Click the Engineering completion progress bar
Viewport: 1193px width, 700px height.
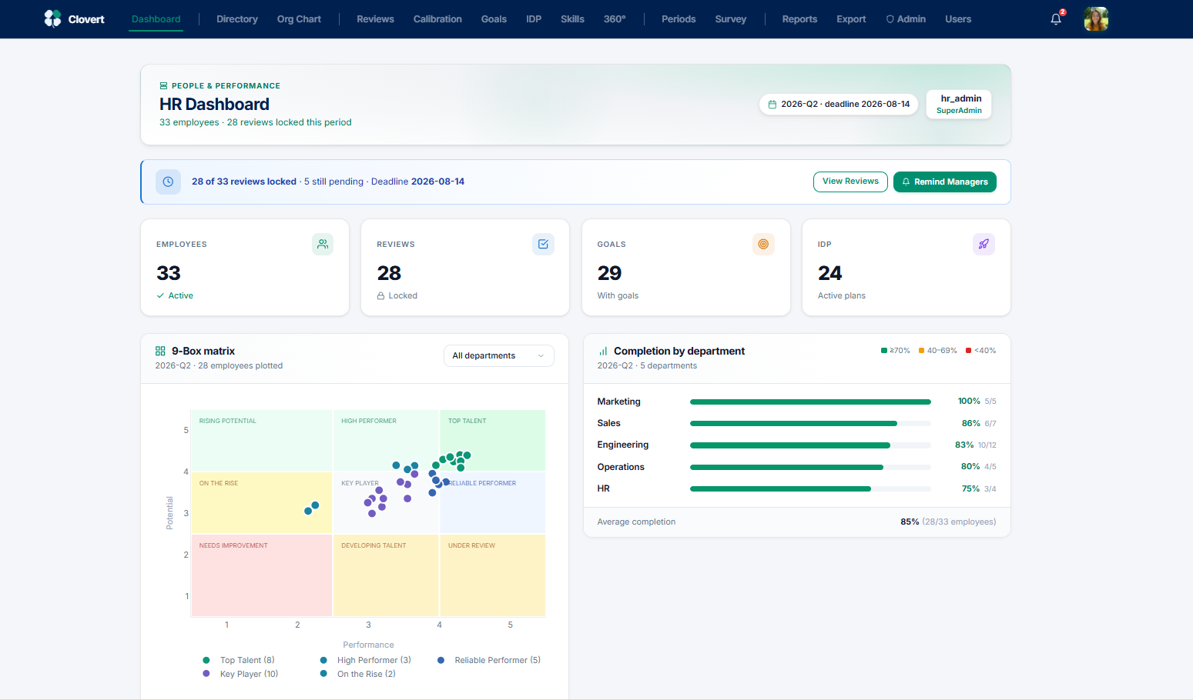pos(810,445)
